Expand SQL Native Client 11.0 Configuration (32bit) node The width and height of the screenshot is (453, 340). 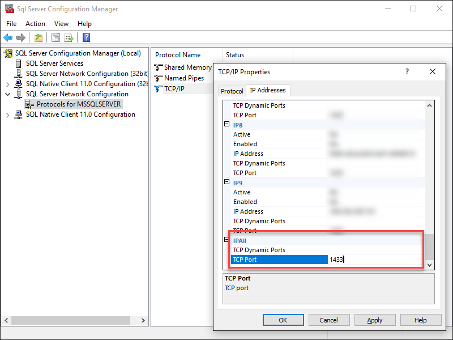point(8,84)
